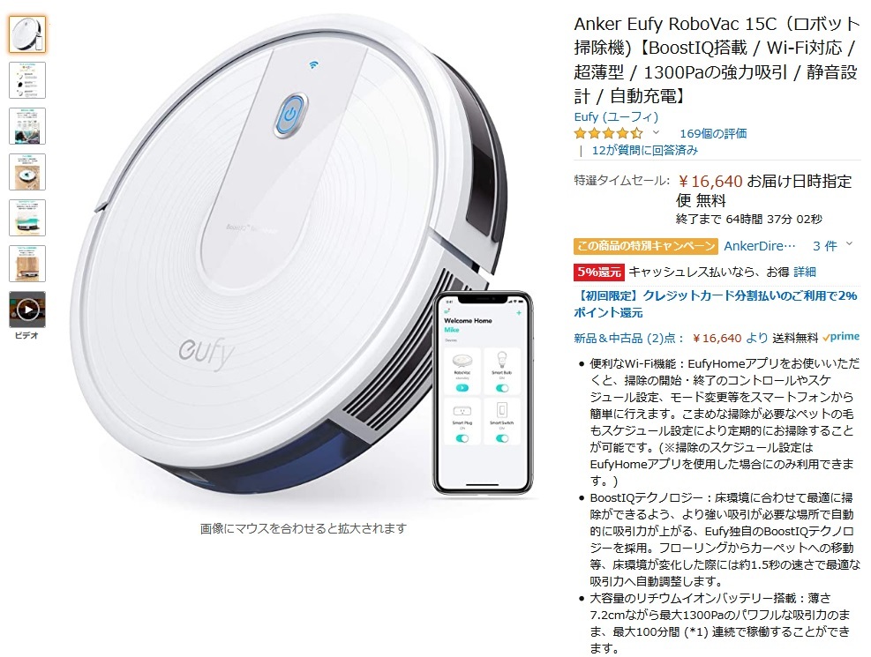Click the この商品の特別キャンペーン badge
Screen dimensions: 871x657
pos(646,246)
